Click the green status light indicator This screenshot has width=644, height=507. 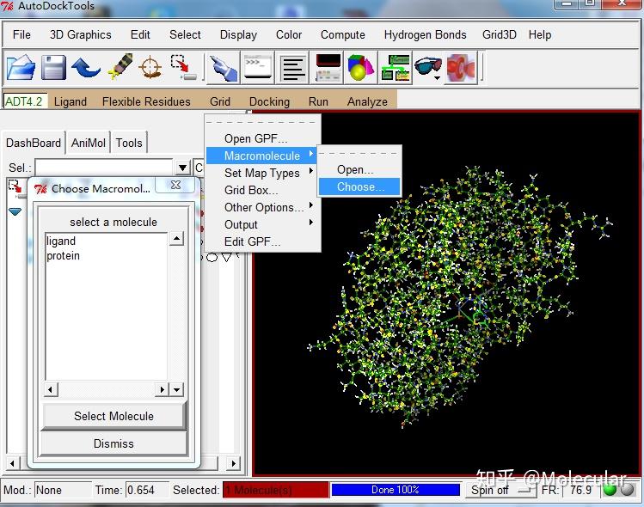[x=610, y=490]
